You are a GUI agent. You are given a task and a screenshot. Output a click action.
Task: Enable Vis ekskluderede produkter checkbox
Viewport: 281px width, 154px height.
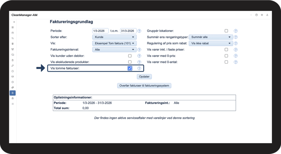pyautogui.click(x=130, y=62)
